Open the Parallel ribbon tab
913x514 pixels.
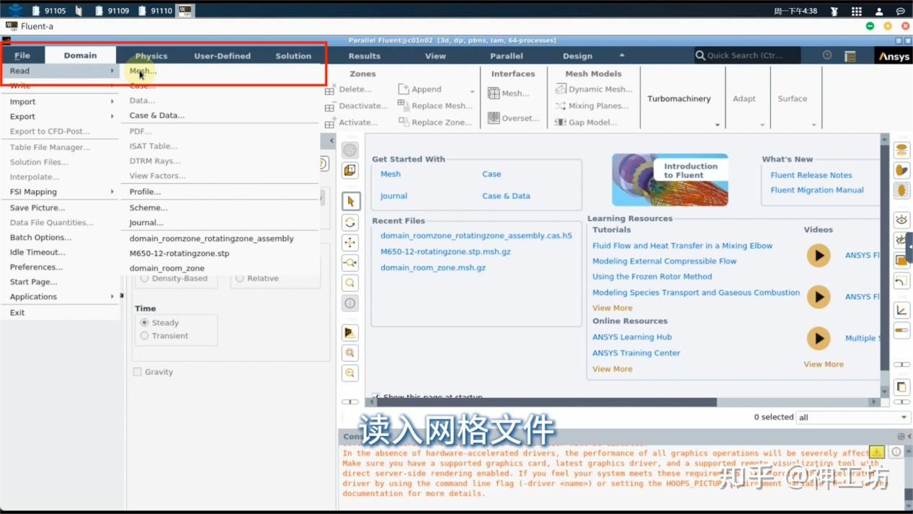coord(507,56)
